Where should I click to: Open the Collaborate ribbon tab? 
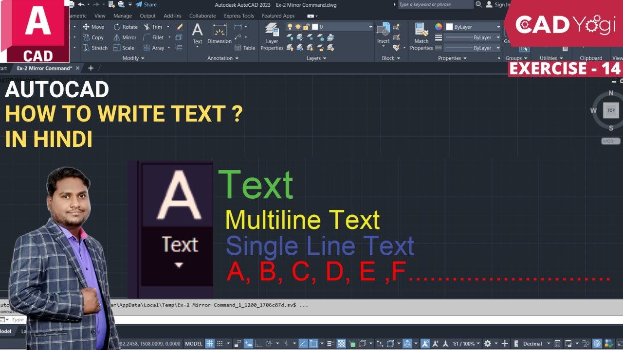202,16
